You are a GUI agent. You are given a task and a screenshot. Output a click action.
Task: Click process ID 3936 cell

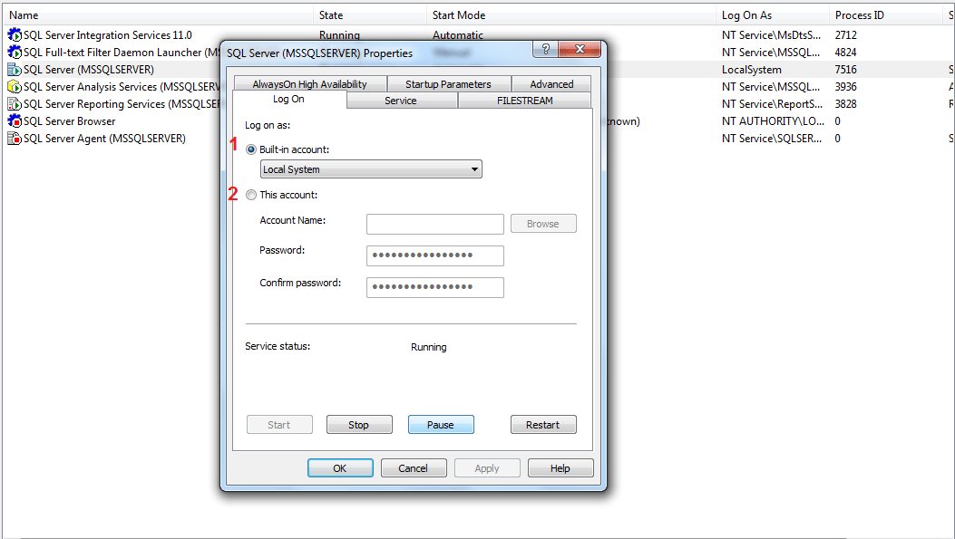846,87
